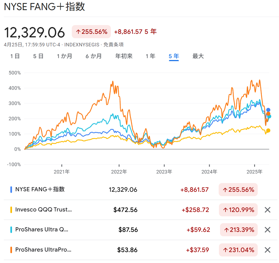Screen dimensions: 279x263
Task: Click the 12,329.06 value in NYSE FANG+ row
Action: point(123,190)
